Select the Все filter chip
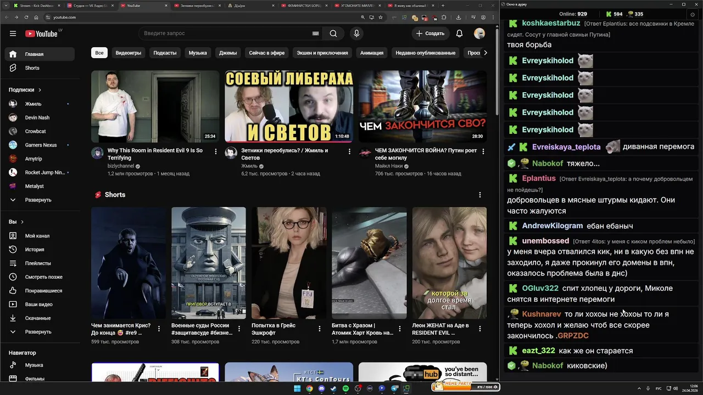 (99, 53)
